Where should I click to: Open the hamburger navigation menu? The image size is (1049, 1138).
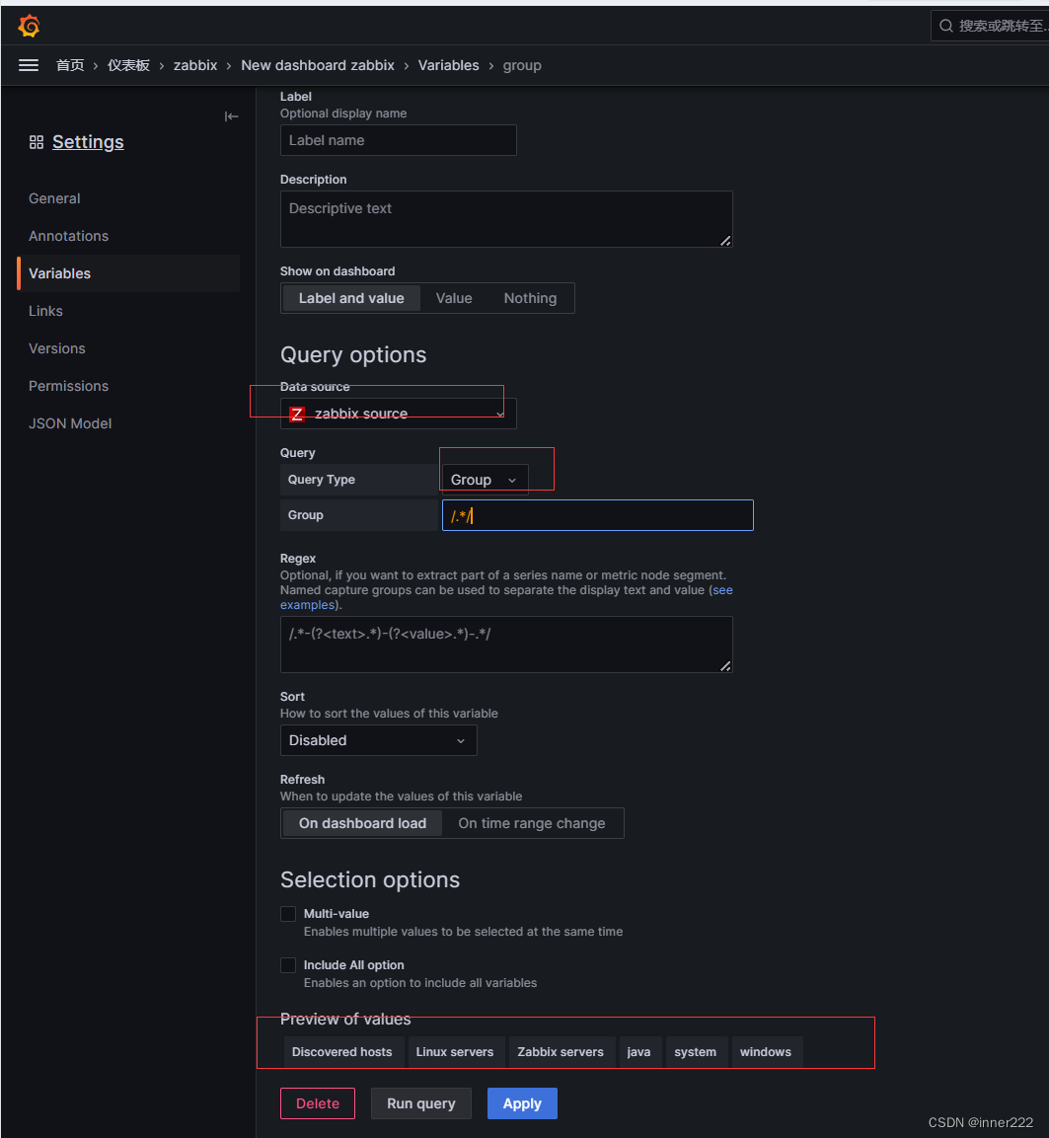29,65
